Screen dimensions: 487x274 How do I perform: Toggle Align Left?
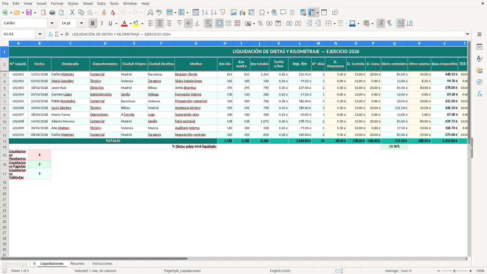pos(151,24)
